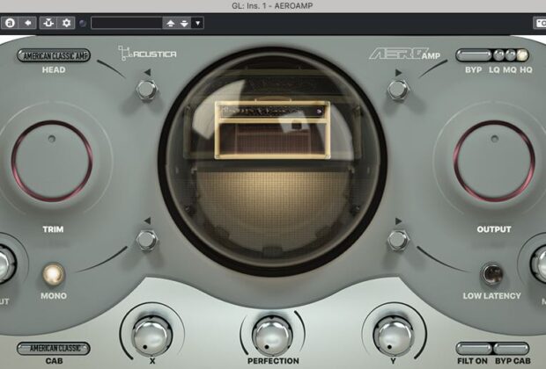Screen dimensions: 546x369
Task: Open plugin settings gear icon
Action: coord(66,23)
